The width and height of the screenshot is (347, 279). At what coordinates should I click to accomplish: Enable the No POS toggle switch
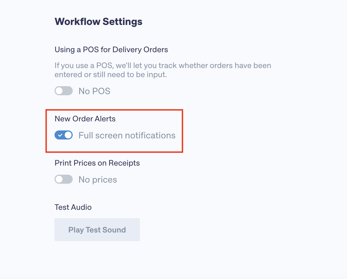(64, 91)
